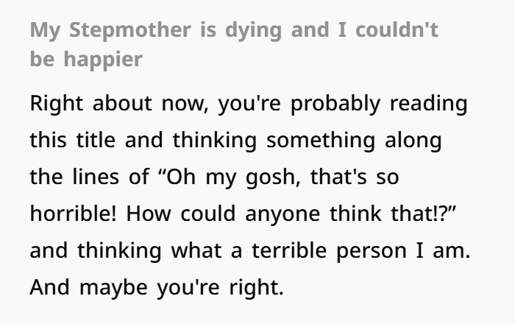Click the word "horrible!" in the quote
Viewport: 515px width, 324px height.
coord(73,214)
